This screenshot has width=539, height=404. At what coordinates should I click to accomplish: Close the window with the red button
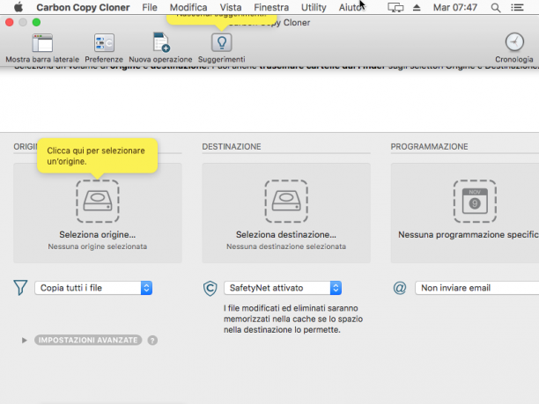10,22
